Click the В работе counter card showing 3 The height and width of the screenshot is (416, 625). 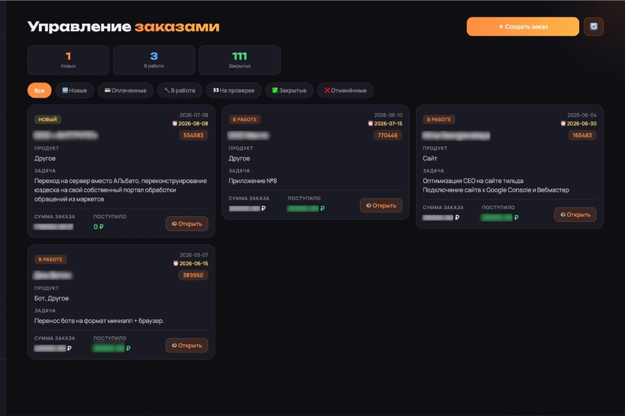(154, 60)
